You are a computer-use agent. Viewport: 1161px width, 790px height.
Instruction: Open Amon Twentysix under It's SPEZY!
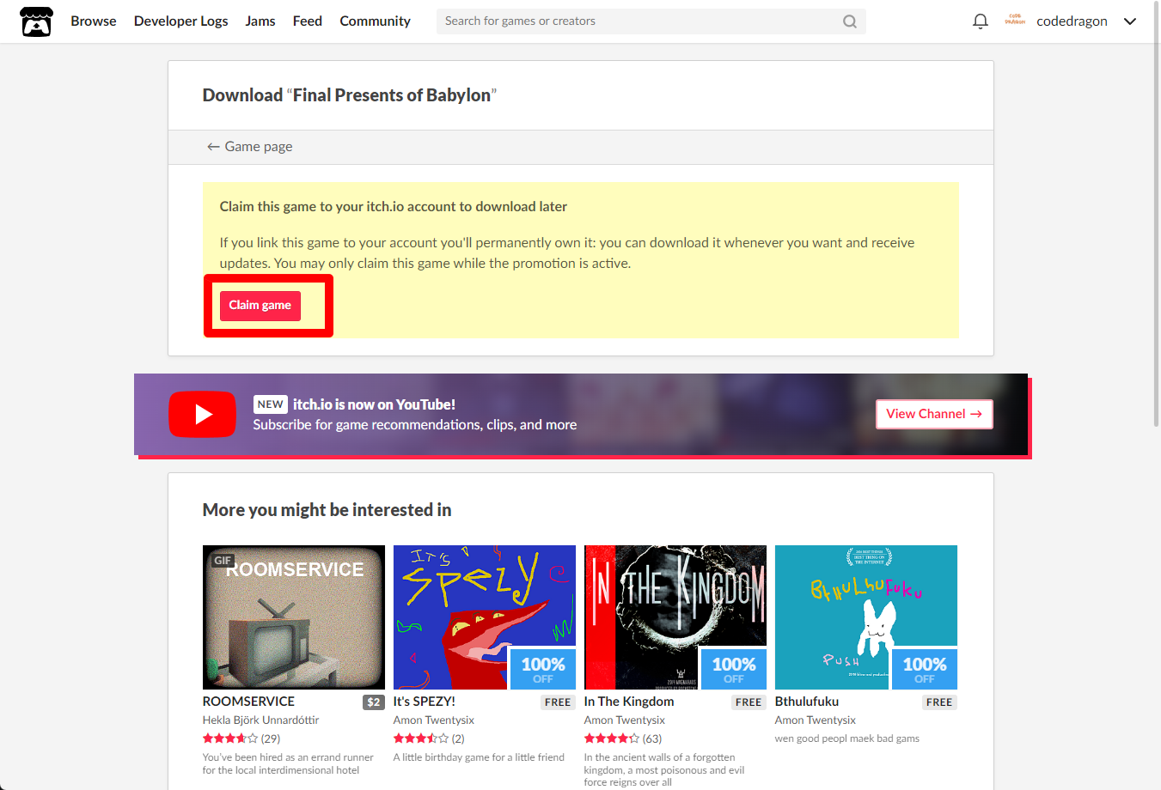click(434, 720)
